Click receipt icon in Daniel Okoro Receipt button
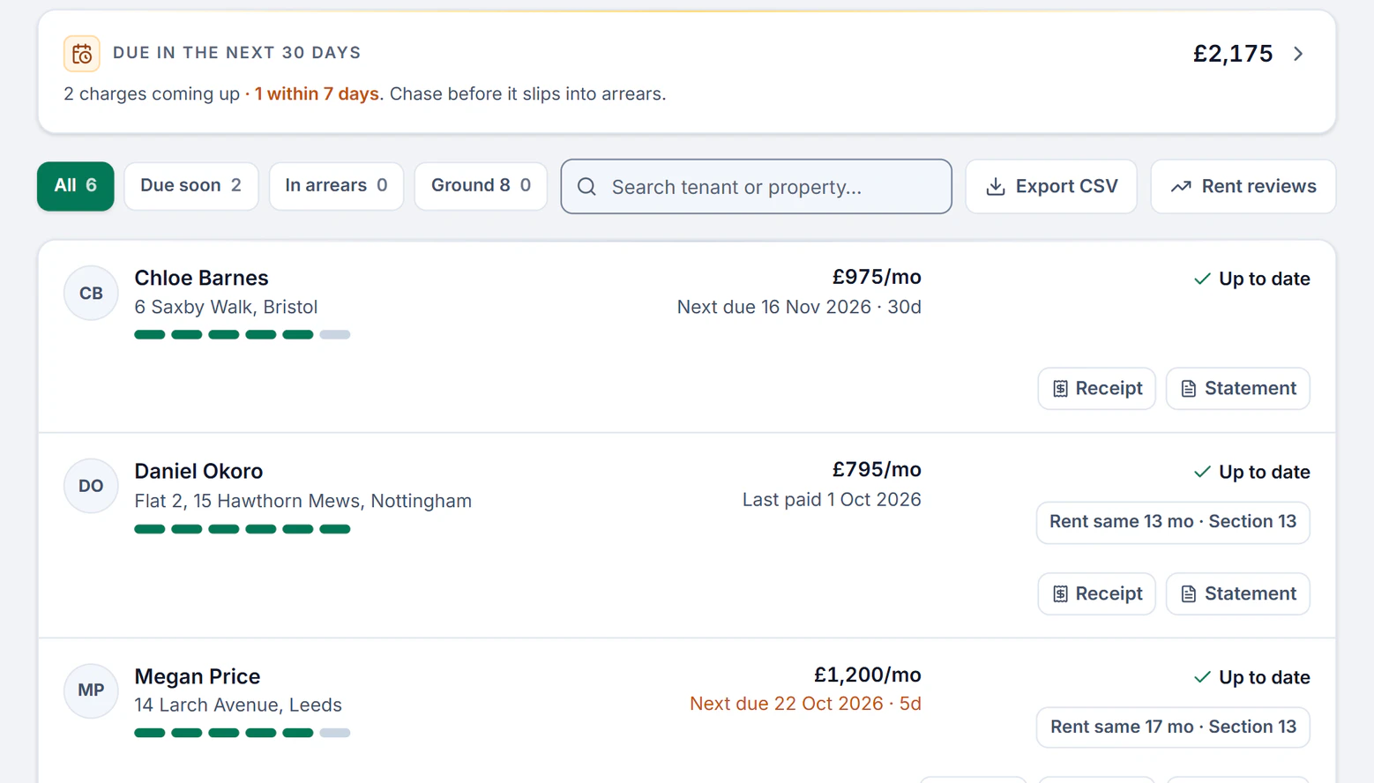This screenshot has height=783, width=1374. 1060,594
